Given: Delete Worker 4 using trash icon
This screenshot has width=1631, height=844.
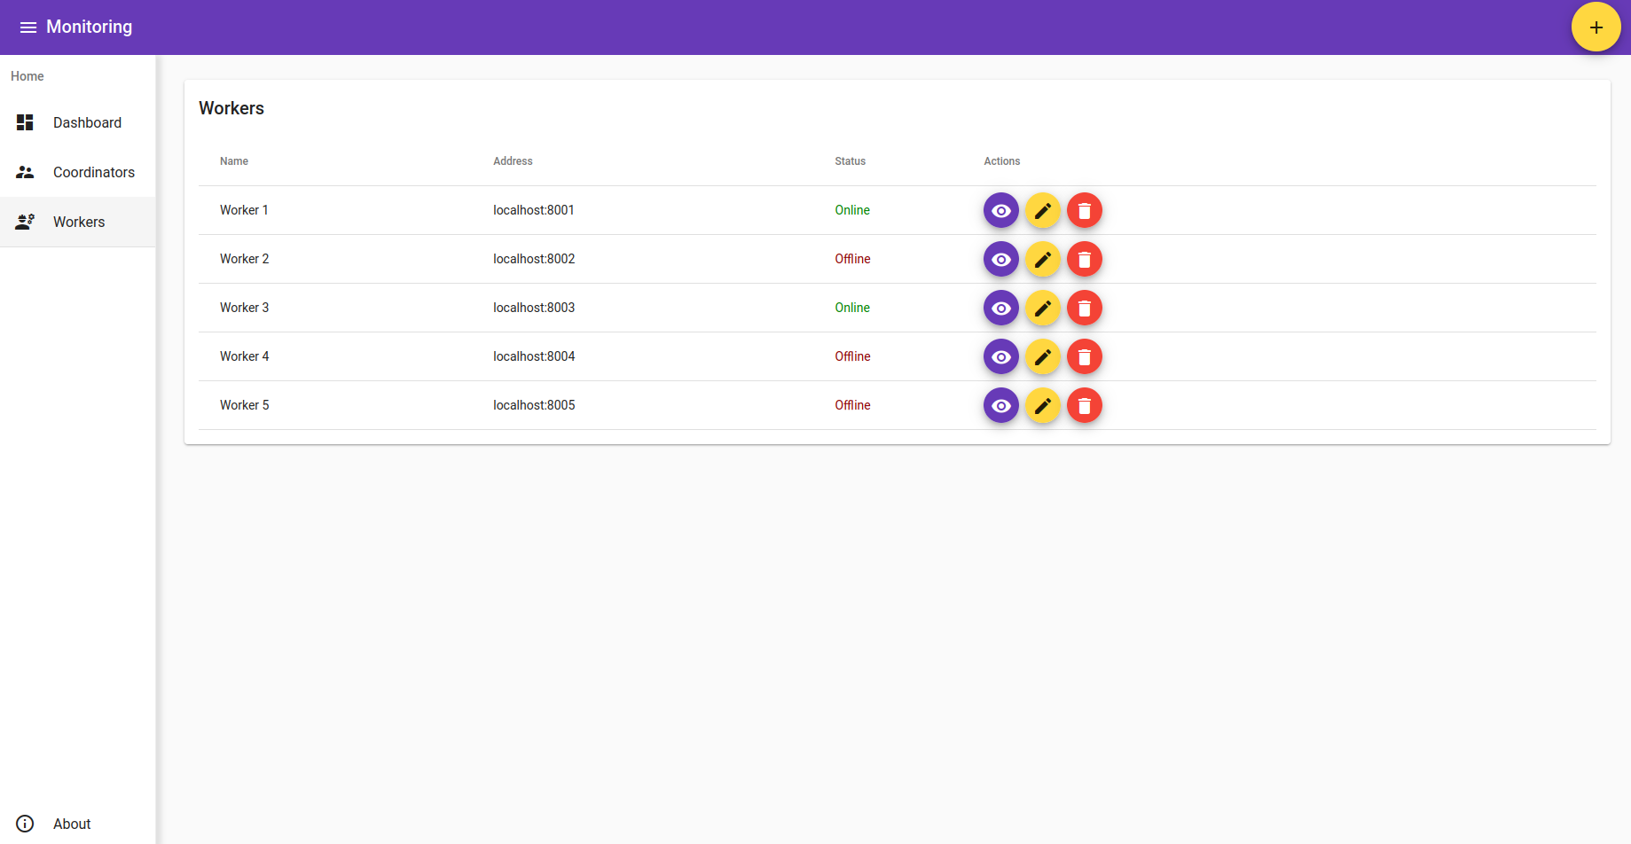Looking at the screenshot, I should 1084,356.
